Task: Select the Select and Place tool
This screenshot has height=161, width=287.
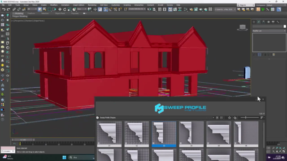Action: pyautogui.click(x=74, y=9)
